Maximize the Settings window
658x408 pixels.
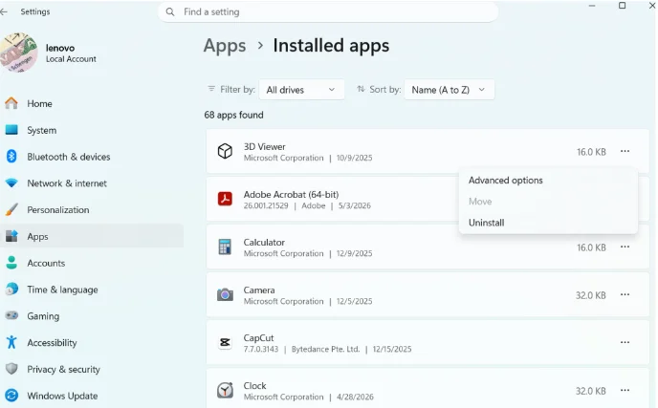[622, 6]
